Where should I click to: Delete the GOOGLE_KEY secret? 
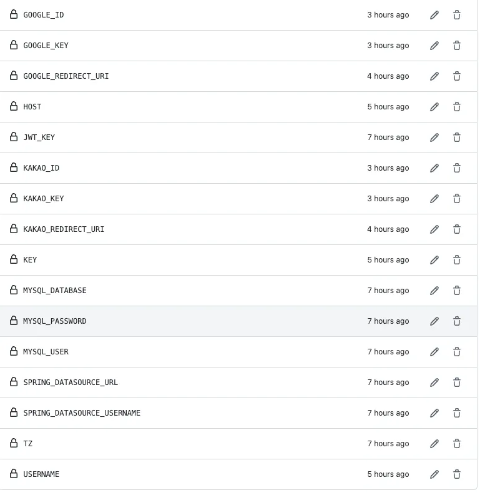457,46
